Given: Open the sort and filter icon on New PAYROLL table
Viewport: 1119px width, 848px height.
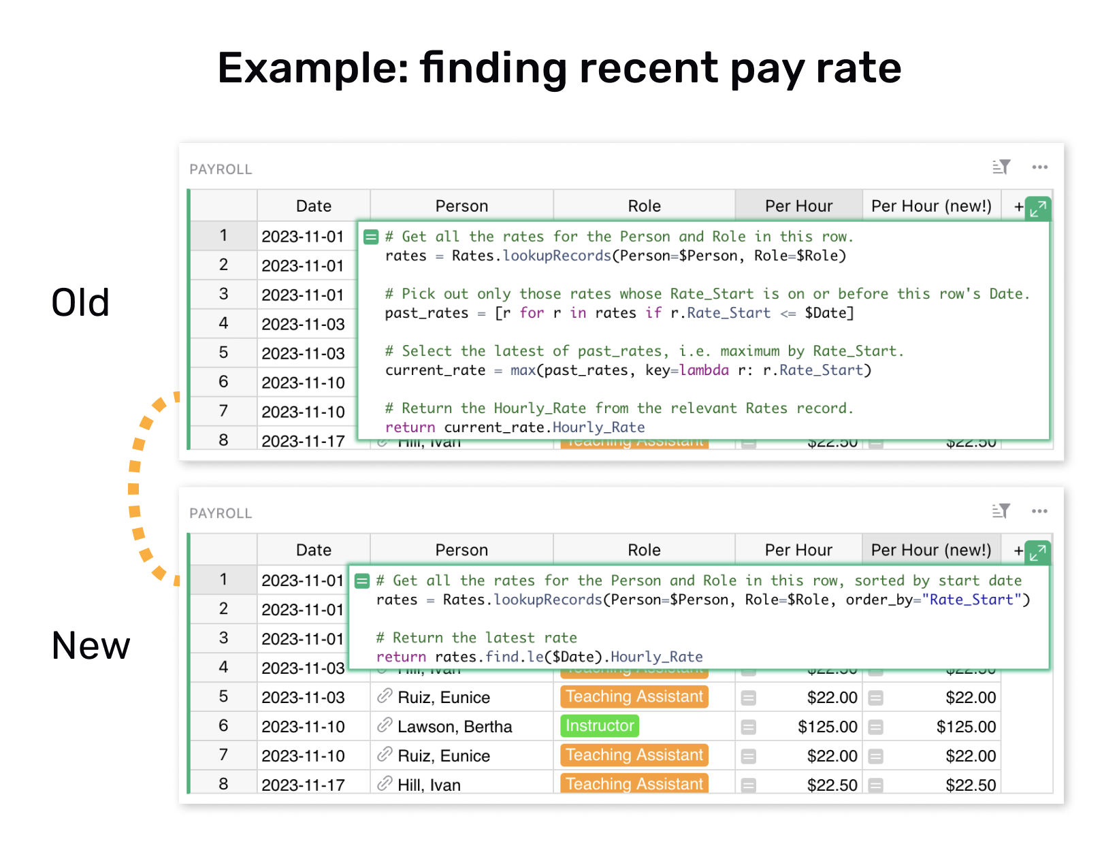Looking at the screenshot, I should [1001, 511].
